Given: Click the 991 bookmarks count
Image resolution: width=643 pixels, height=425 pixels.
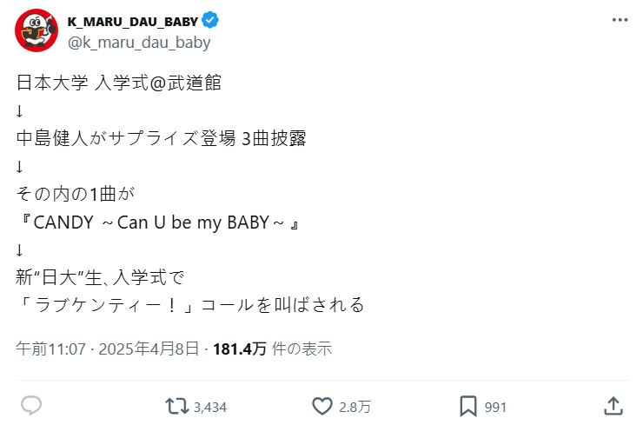Looking at the screenshot, I should (x=495, y=407).
